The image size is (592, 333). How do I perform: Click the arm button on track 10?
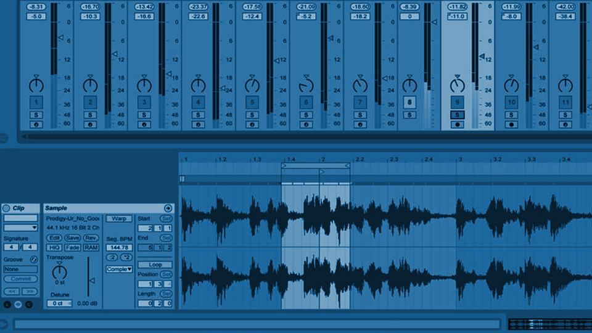coord(511,125)
